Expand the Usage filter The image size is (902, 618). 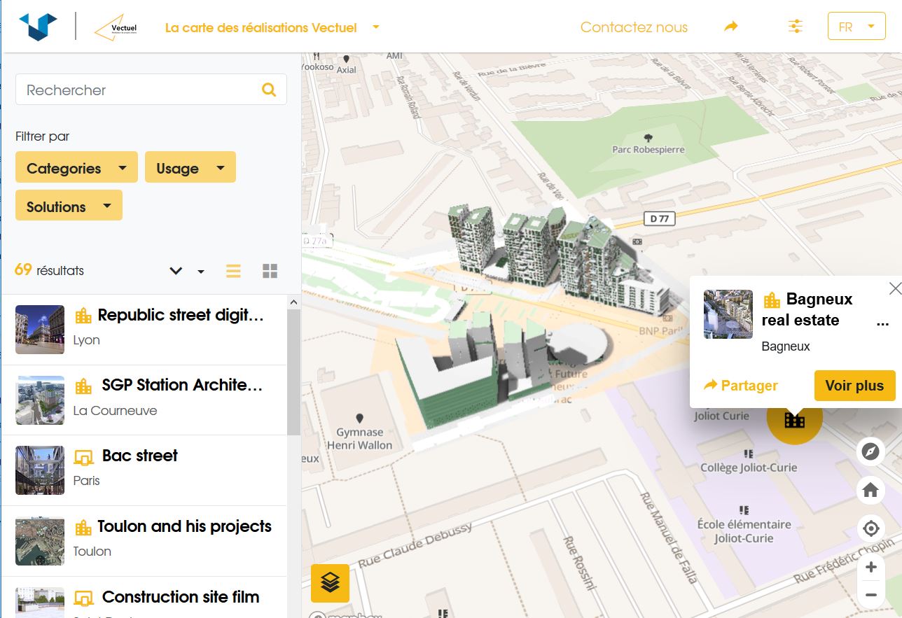pos(190,168)
